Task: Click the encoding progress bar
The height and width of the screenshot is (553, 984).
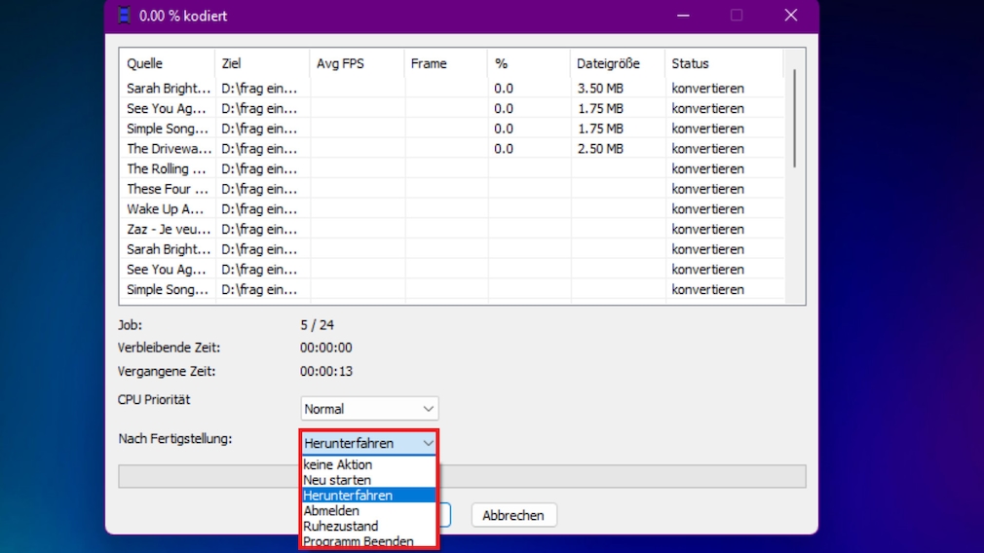Action: [624, 476]
